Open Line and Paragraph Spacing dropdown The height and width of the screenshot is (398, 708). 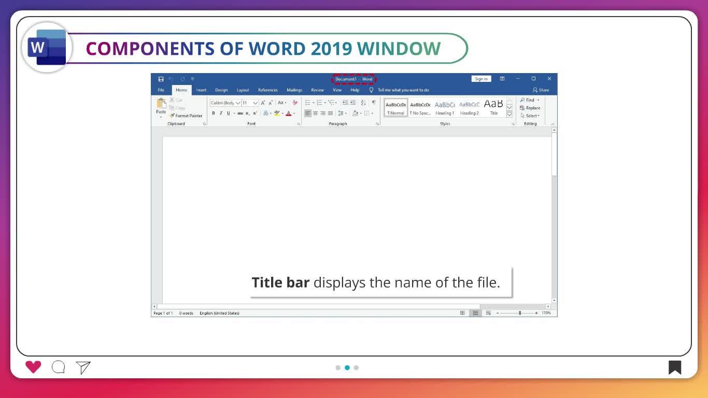point(342,113)
